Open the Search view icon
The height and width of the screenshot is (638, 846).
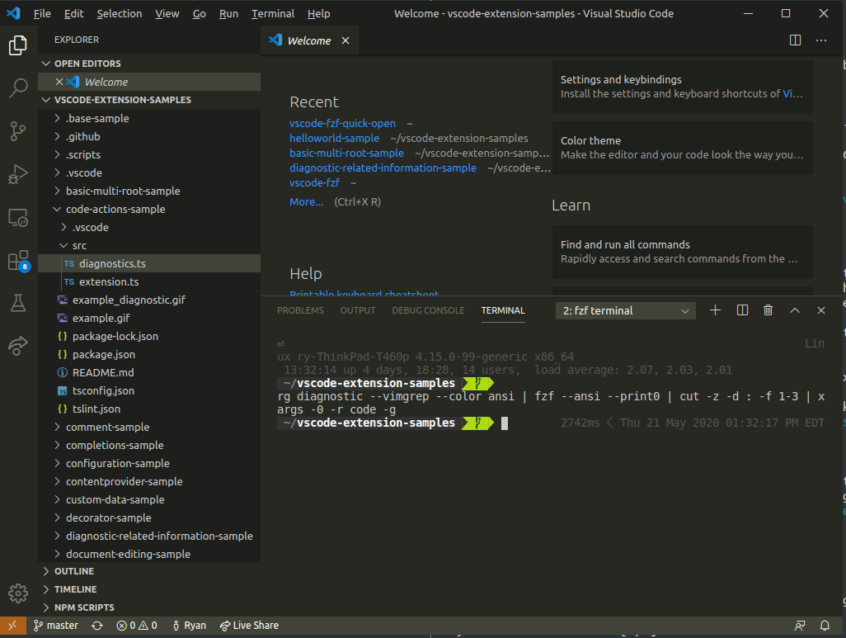point(18,87)
